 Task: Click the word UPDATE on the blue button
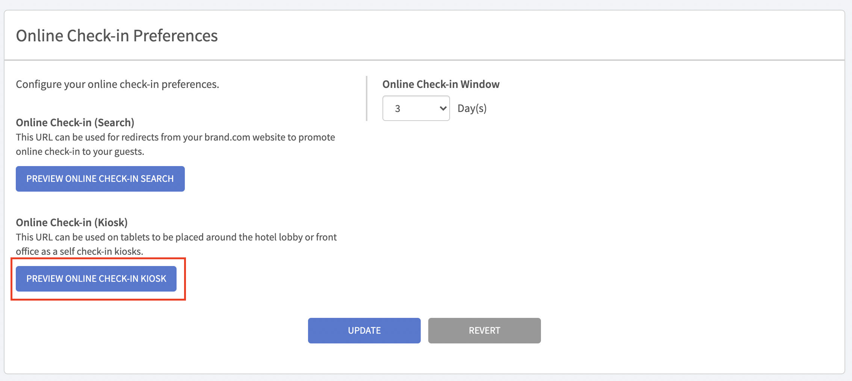(x=364, y=331)
